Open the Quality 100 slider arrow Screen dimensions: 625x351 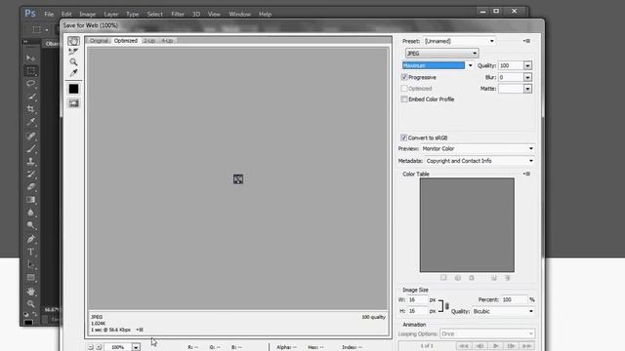click(527, 65)
